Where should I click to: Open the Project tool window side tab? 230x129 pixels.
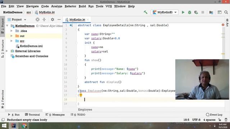pyautogui.click(x=3, y=26)
